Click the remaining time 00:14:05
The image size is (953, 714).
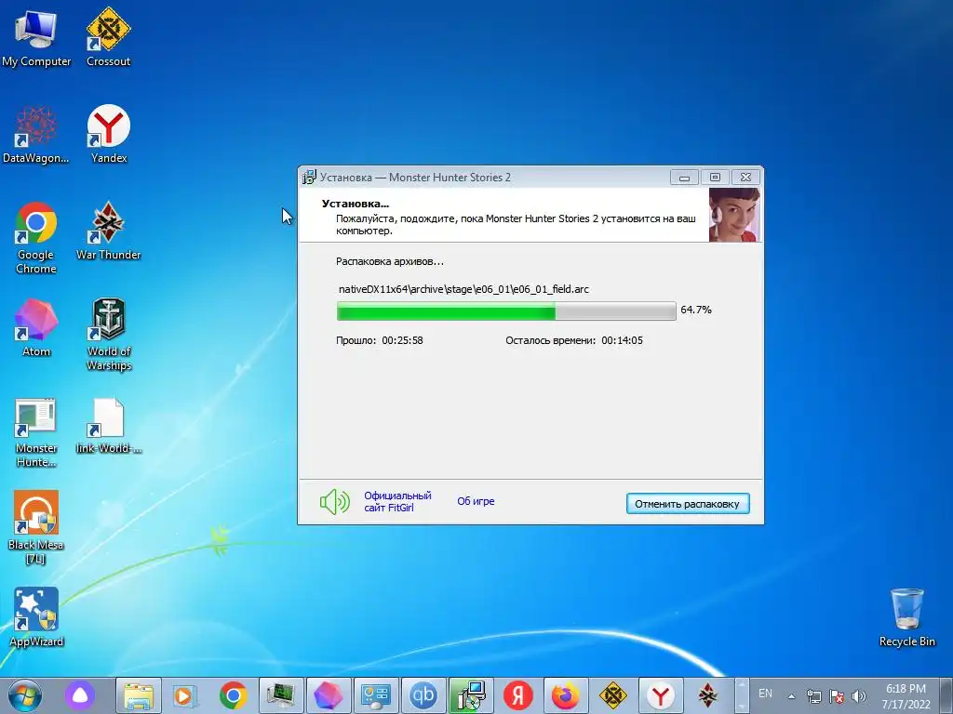click(622, 340)
